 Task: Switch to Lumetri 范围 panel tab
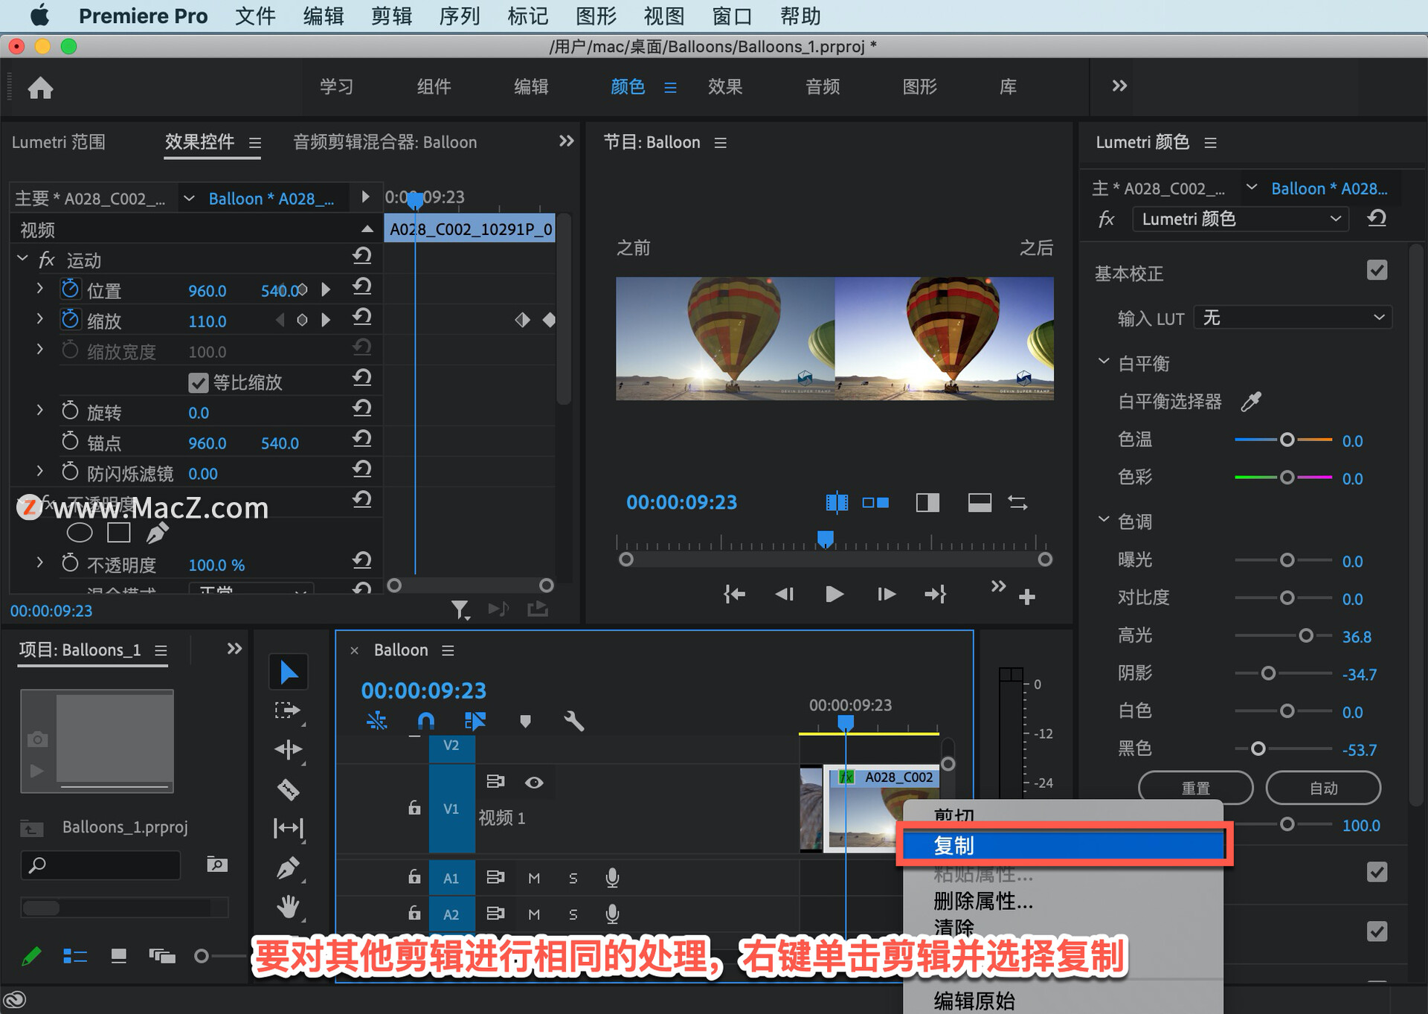point(59,142)
